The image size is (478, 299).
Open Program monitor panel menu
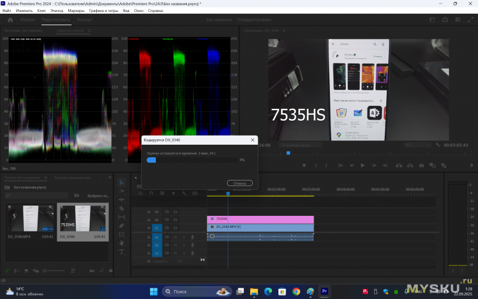tap(284, 30)
